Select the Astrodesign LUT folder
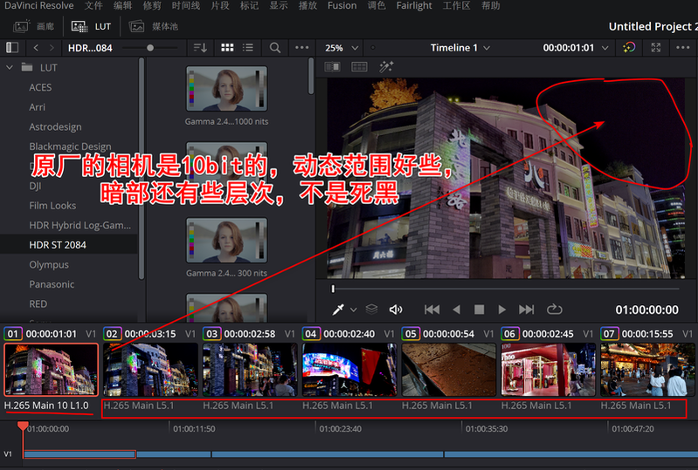Image resolution: width=698 pixels, height=470 pixels. (x=55, y=127)
